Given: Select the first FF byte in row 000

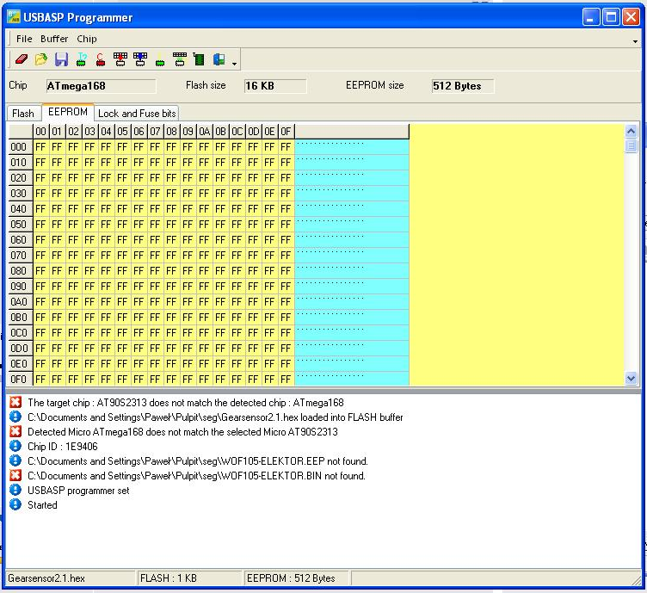Looking at the screenshot, I should [x=40, y=147].
